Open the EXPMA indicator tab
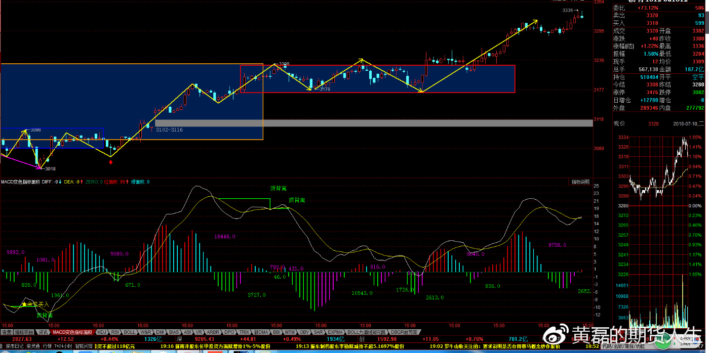This screenshot has width=709, height=353. (335, 332)
